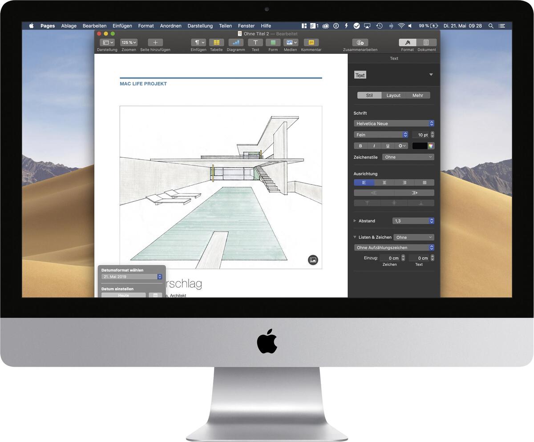The width and height of the screenshot is (534, 442).
Task: Insert a shape with Form icon
Action: pos(273,43)
